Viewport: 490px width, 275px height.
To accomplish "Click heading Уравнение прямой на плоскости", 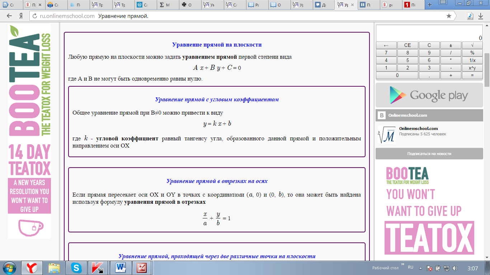I will (217, 45).
